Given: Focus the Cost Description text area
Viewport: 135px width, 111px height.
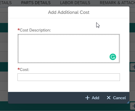Looking at the screenshot, I should (69, 49).
